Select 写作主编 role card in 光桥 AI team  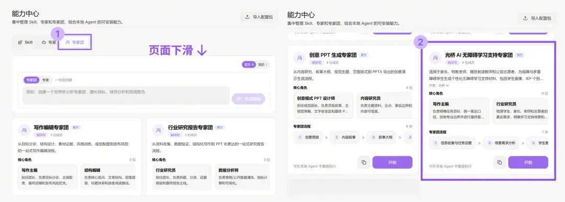[x=459, y=111]
